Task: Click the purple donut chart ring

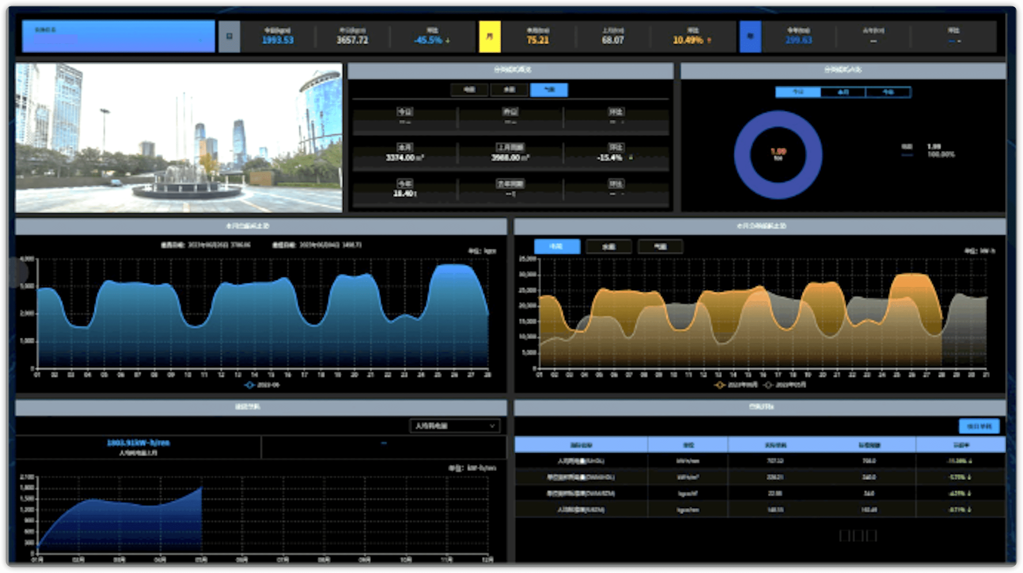Action: 743,155
